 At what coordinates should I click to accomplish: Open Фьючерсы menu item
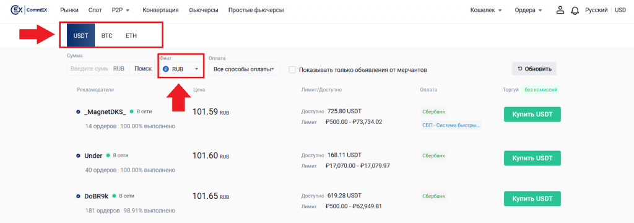tap(203, 10)
